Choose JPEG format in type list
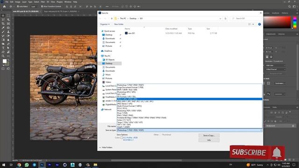The width and height of the screenshot is (299, 168). click(189, 99)
